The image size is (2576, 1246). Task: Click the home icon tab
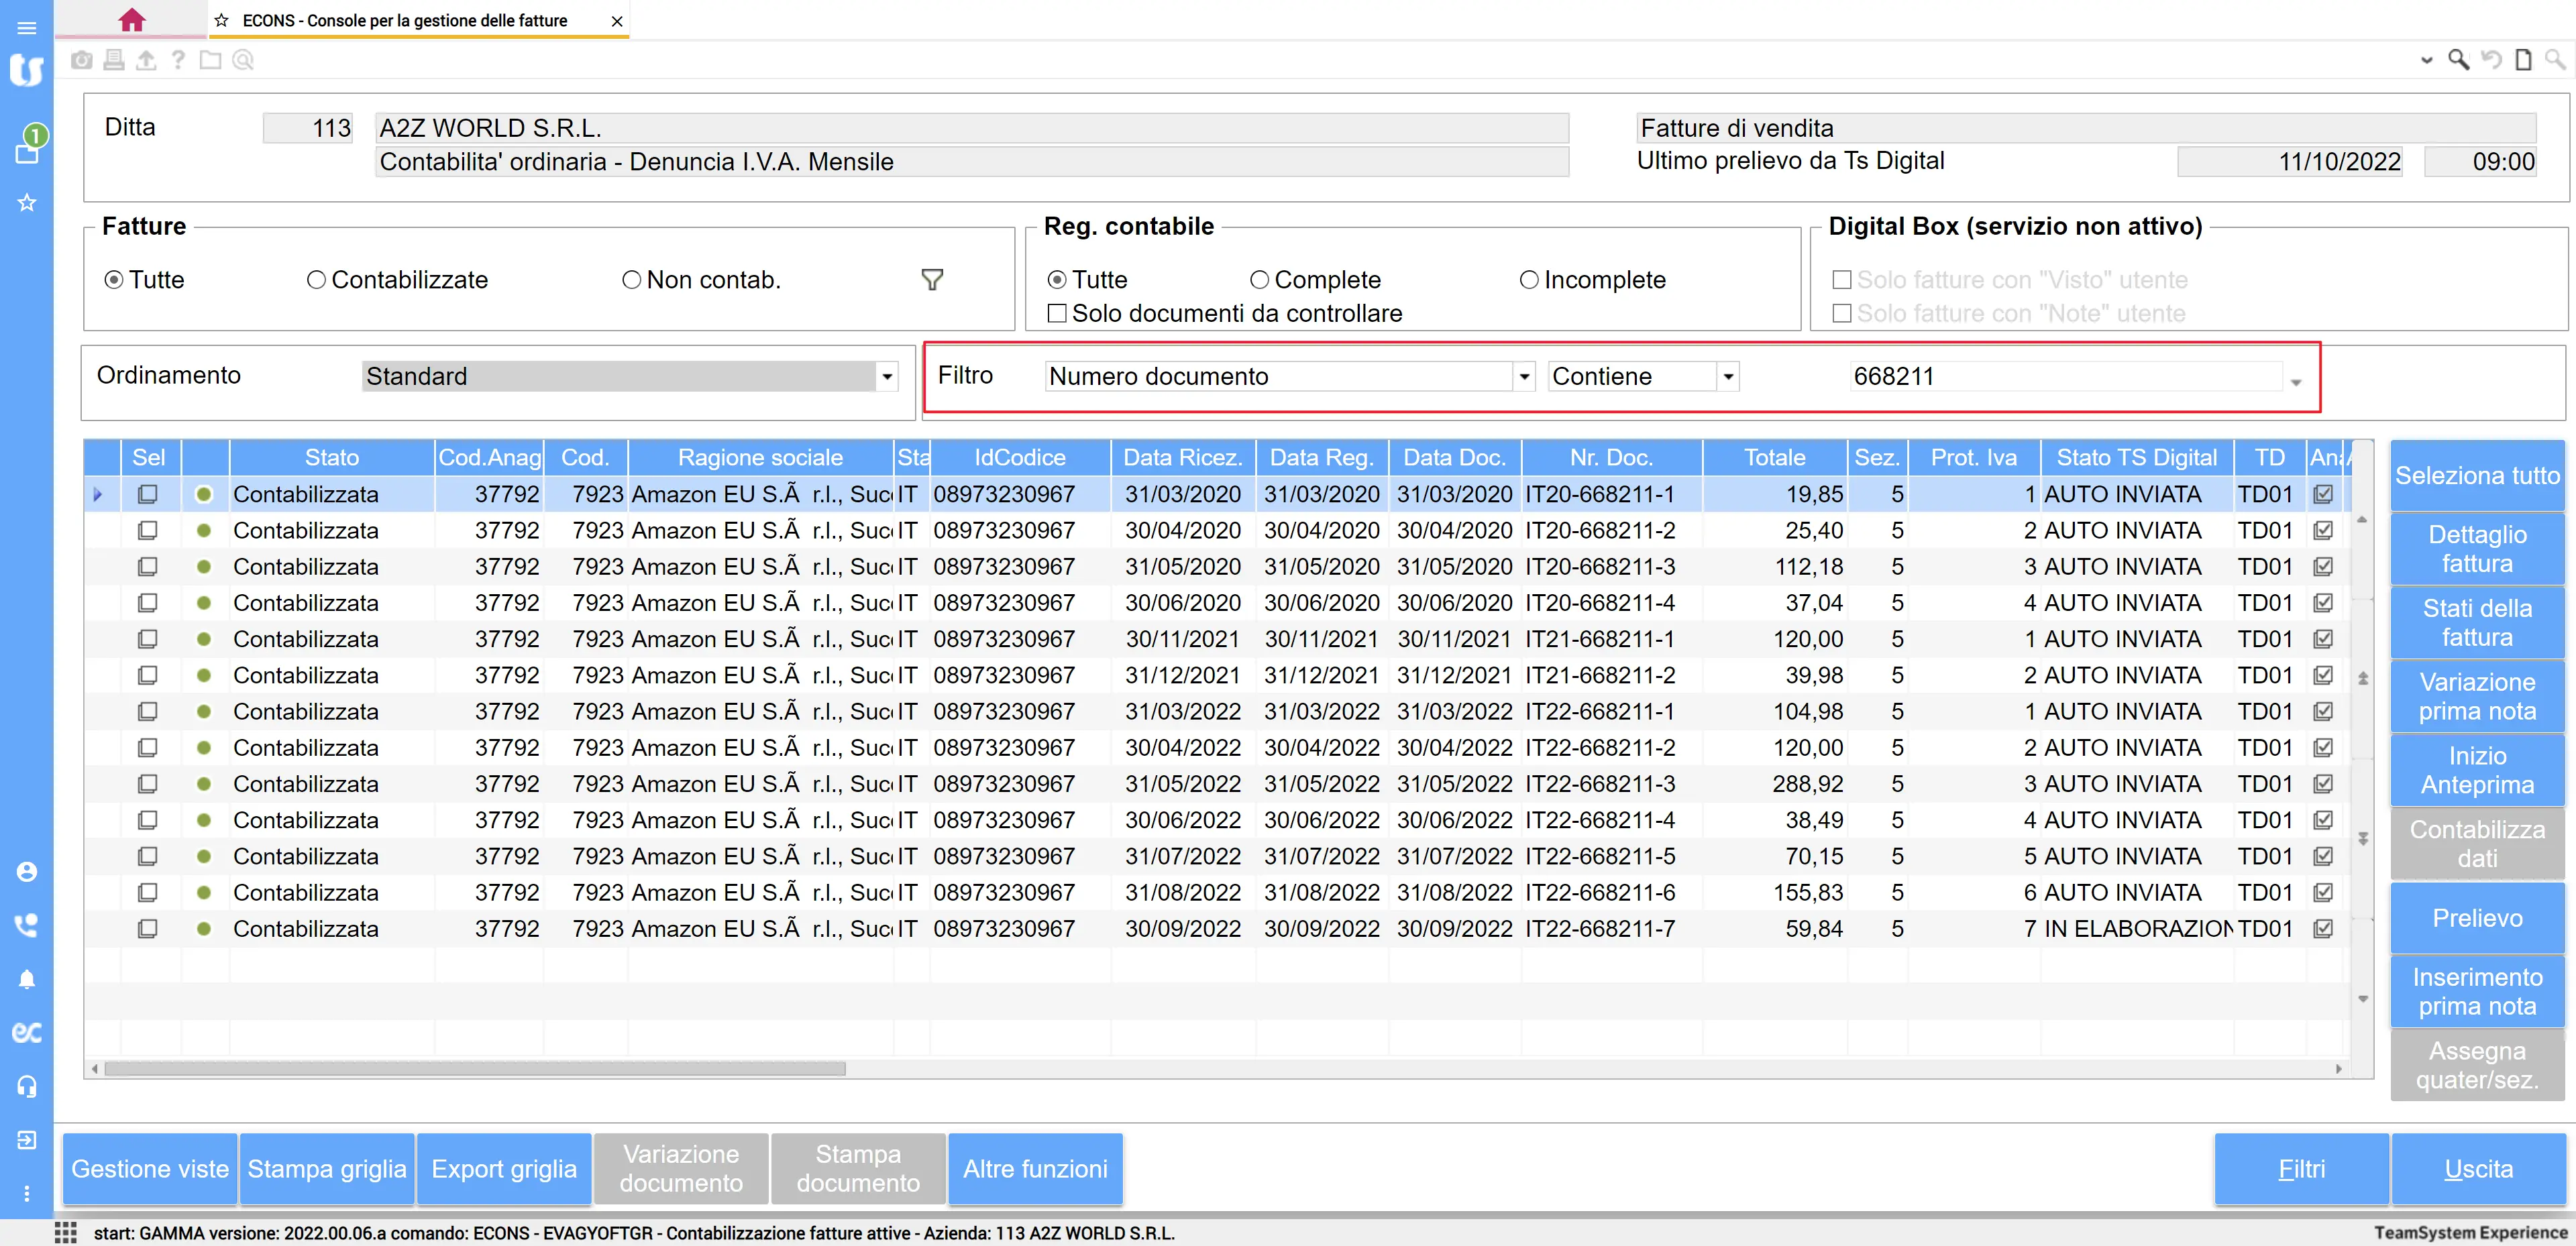point(131,20)
